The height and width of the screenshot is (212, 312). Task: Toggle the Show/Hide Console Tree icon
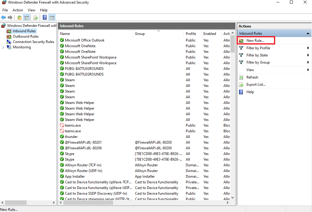(26, 18)
